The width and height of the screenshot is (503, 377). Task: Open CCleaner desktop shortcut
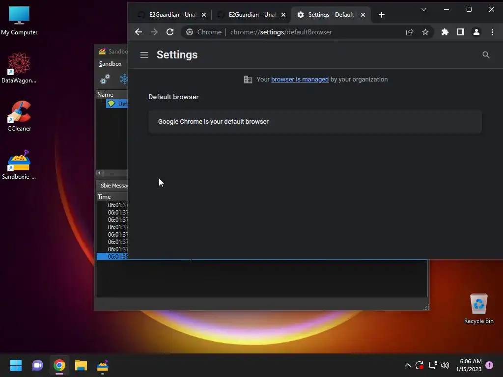click(19, 116)
